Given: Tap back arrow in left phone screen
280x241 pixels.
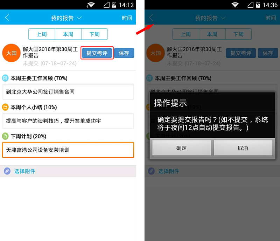Looking at the screenshot, I should pos(7,18).
